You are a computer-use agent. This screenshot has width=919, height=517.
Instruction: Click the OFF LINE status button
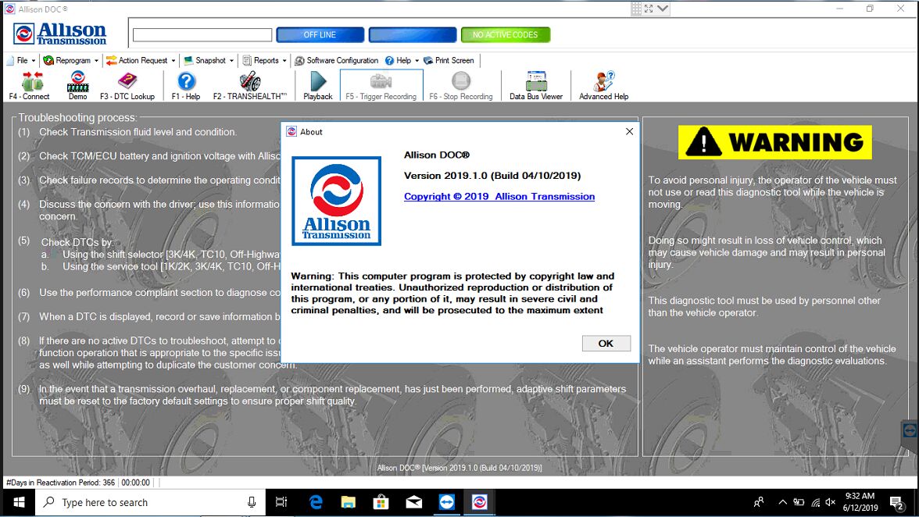320,35
